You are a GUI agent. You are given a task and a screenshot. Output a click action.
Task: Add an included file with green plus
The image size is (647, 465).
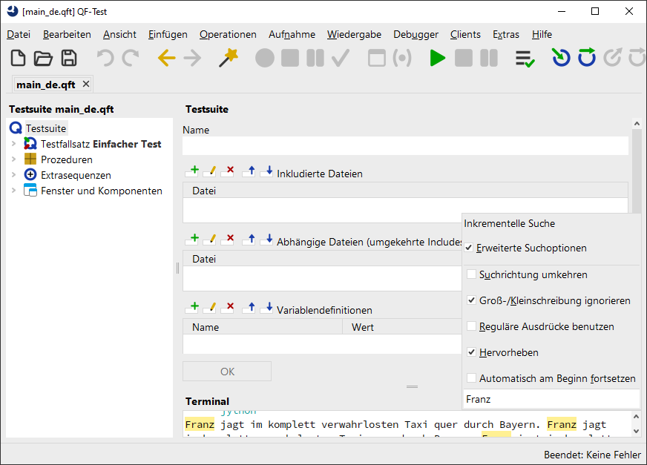click(x=192, y=171)
